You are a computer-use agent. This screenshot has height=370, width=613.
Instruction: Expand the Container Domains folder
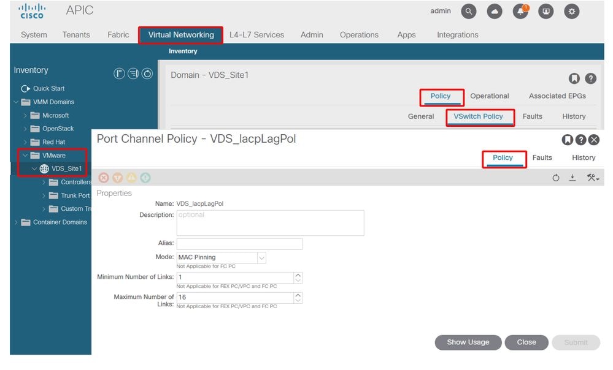[16, 222]
